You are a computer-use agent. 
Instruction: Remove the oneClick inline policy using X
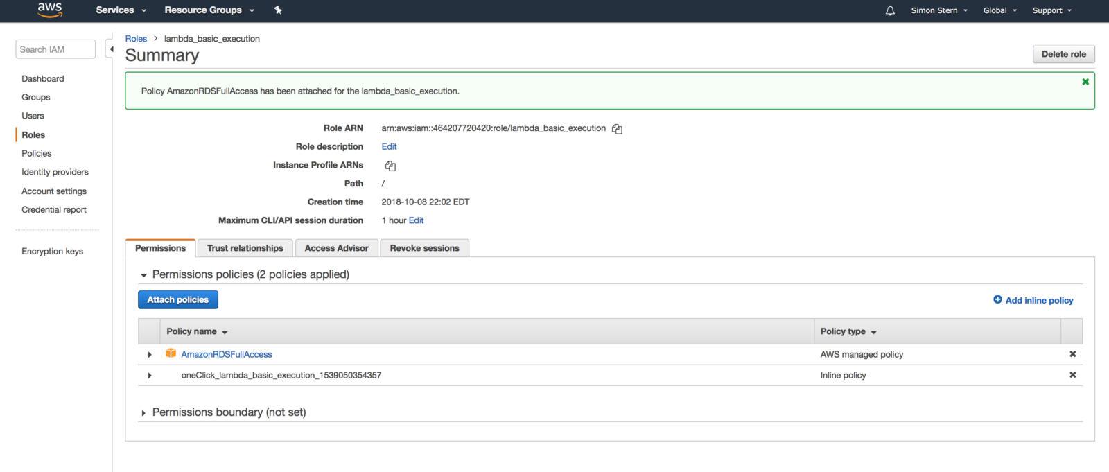point(1072,375)
